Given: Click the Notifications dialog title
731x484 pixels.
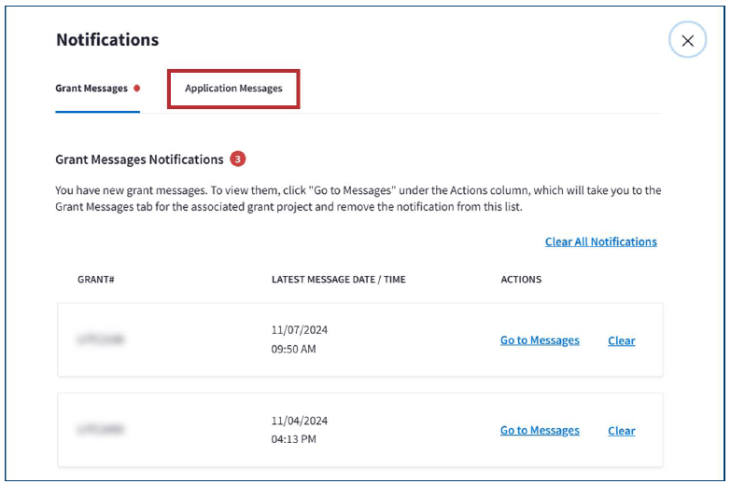Looking at the screenshot, I should point(107,40).
